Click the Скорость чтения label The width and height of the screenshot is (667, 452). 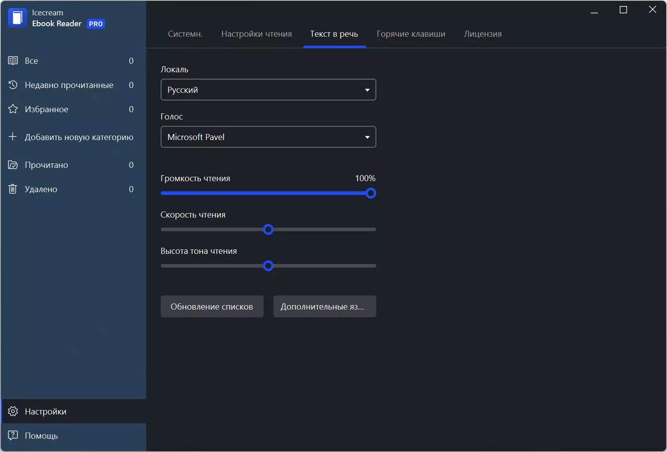pyautogui.click(x=193, y=215)
